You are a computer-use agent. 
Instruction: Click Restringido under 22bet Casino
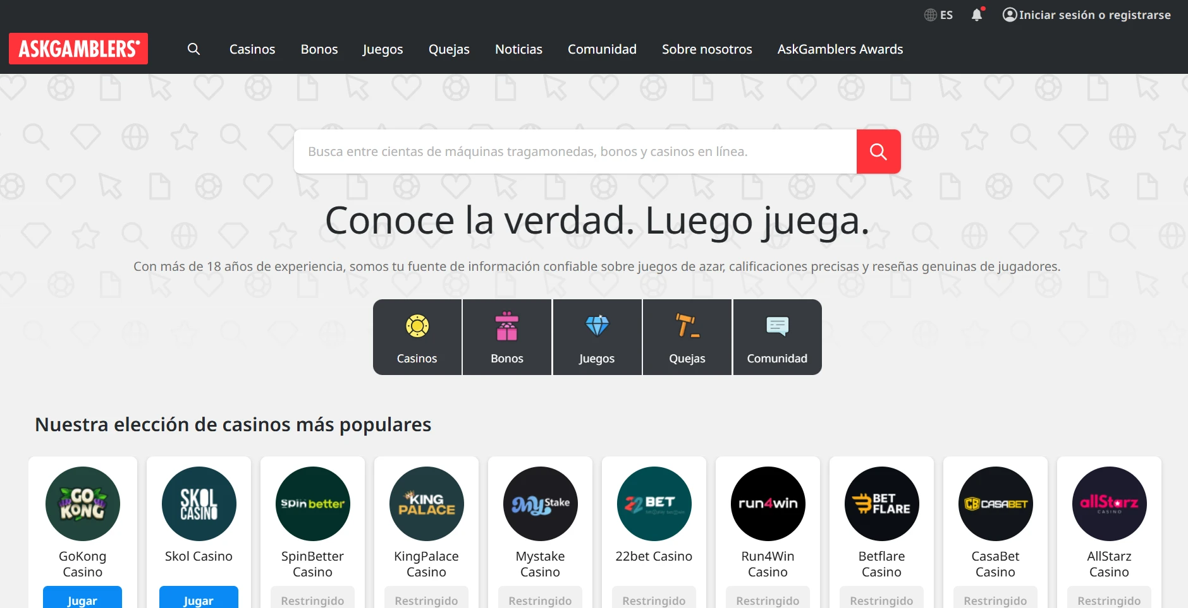pyautogui.click(x=654, y=599)
